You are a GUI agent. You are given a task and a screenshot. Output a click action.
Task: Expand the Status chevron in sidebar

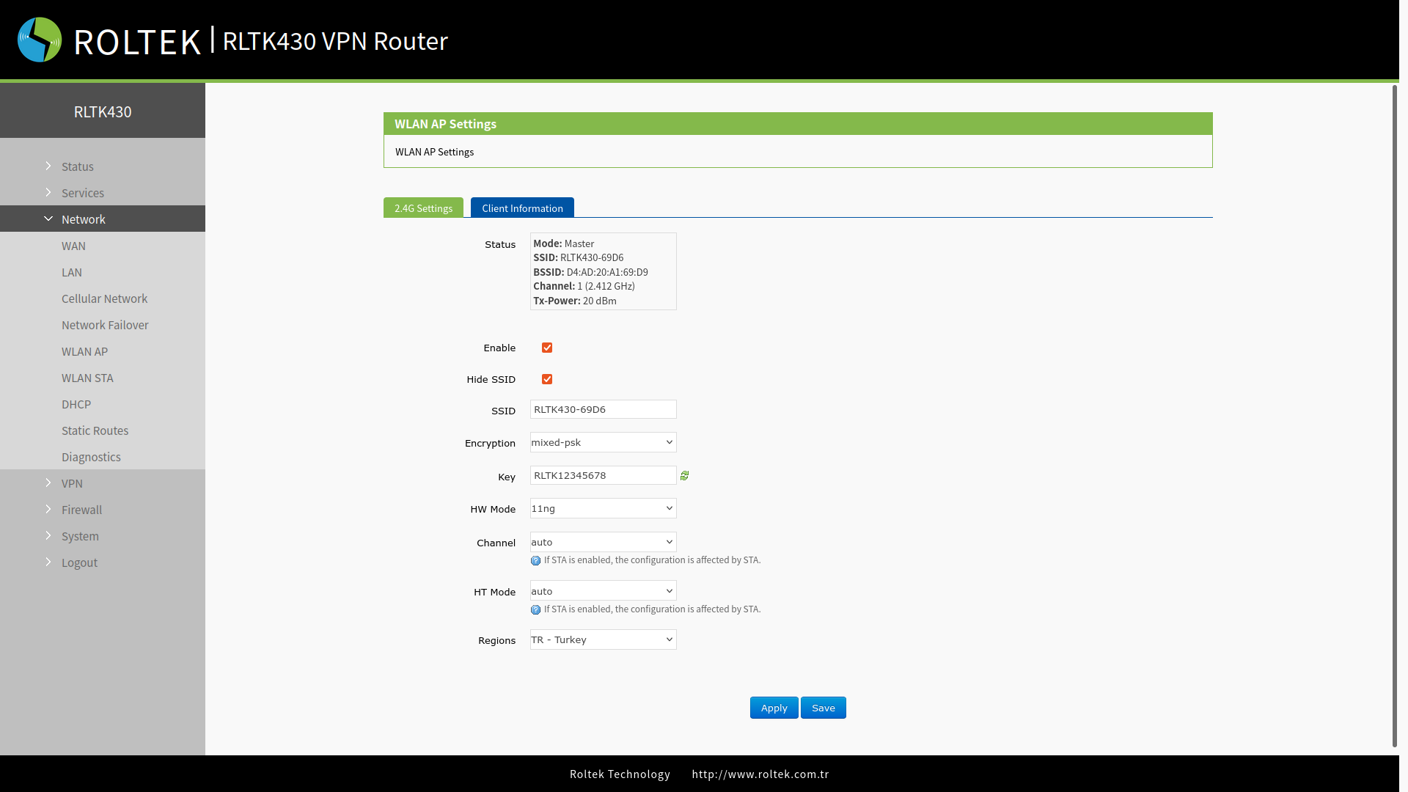(48, 166)
